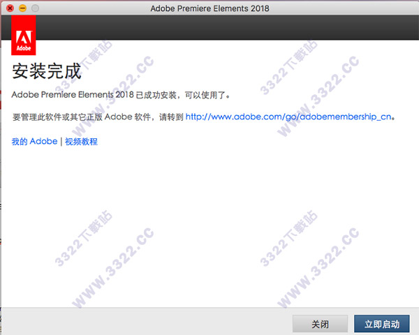
Task: Click the 关闭 close button
Action: (x=320, y=324)
